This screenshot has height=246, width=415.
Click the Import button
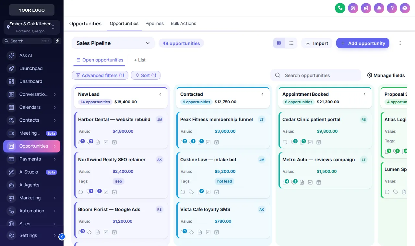point(317,43)
